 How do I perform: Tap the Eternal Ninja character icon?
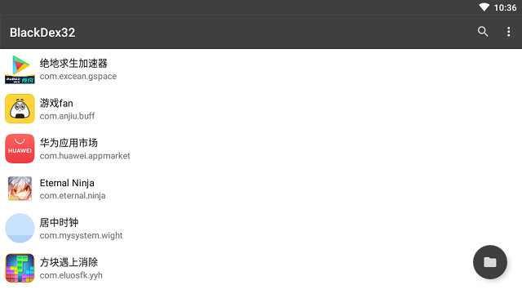click(x=20, y=189)
